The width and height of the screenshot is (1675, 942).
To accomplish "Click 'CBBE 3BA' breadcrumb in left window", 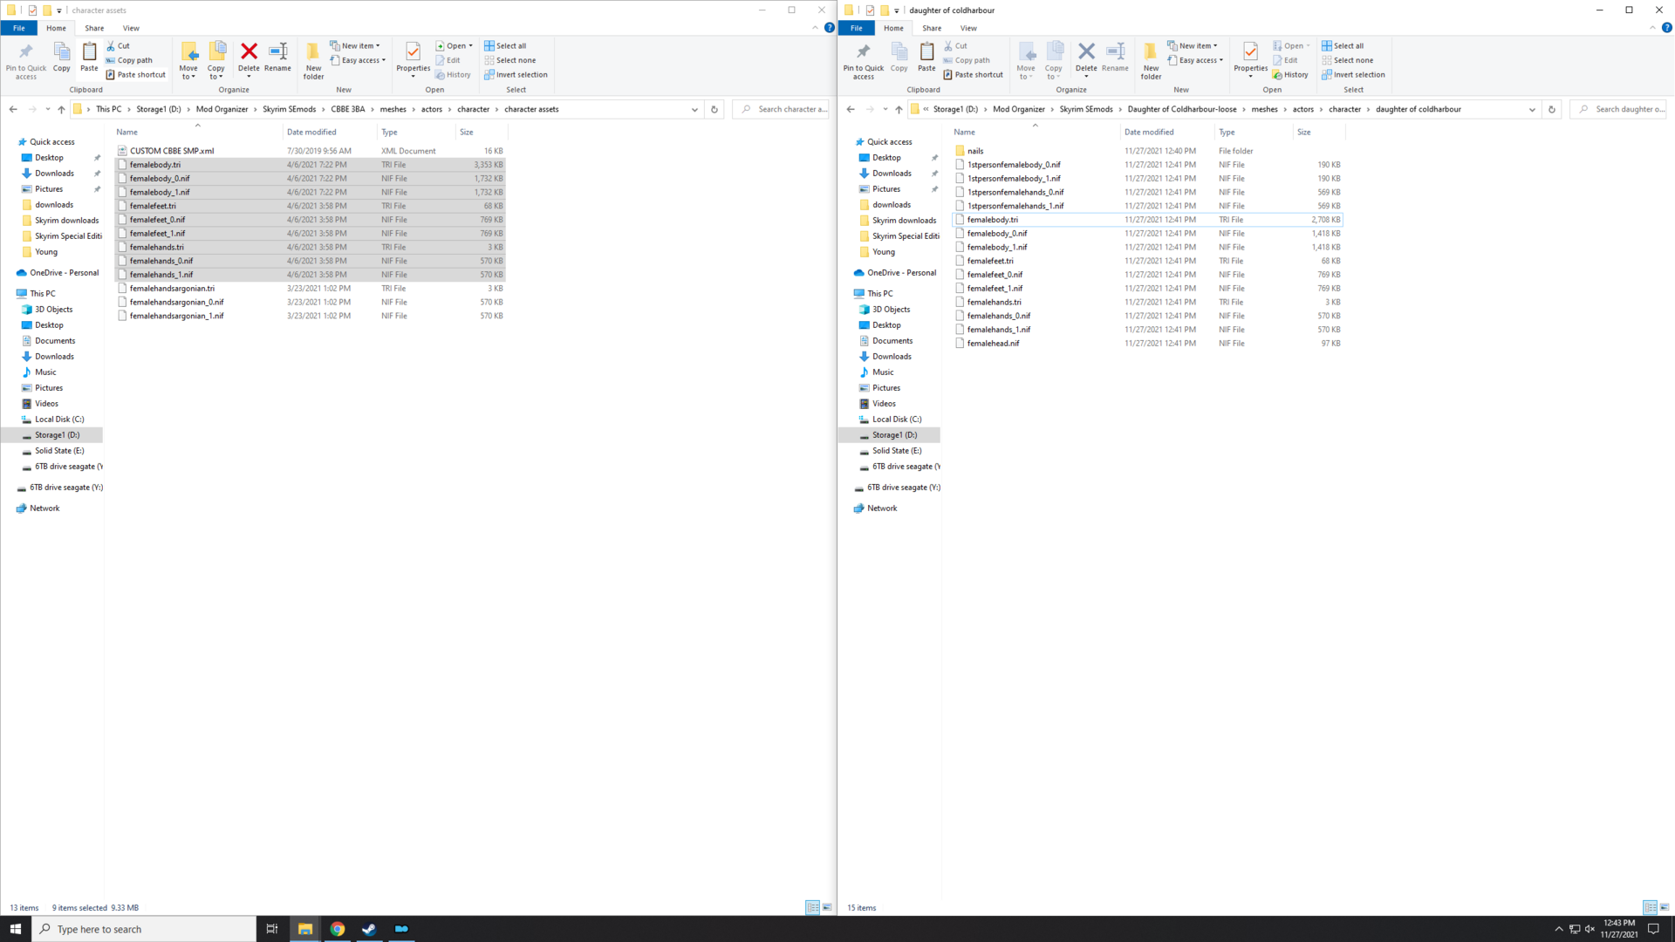I will [x=347, y=110].
